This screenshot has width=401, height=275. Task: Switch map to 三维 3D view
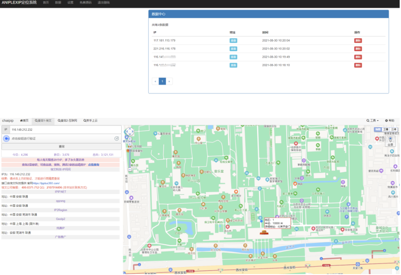pyautogui.click(x=394, y=129)
